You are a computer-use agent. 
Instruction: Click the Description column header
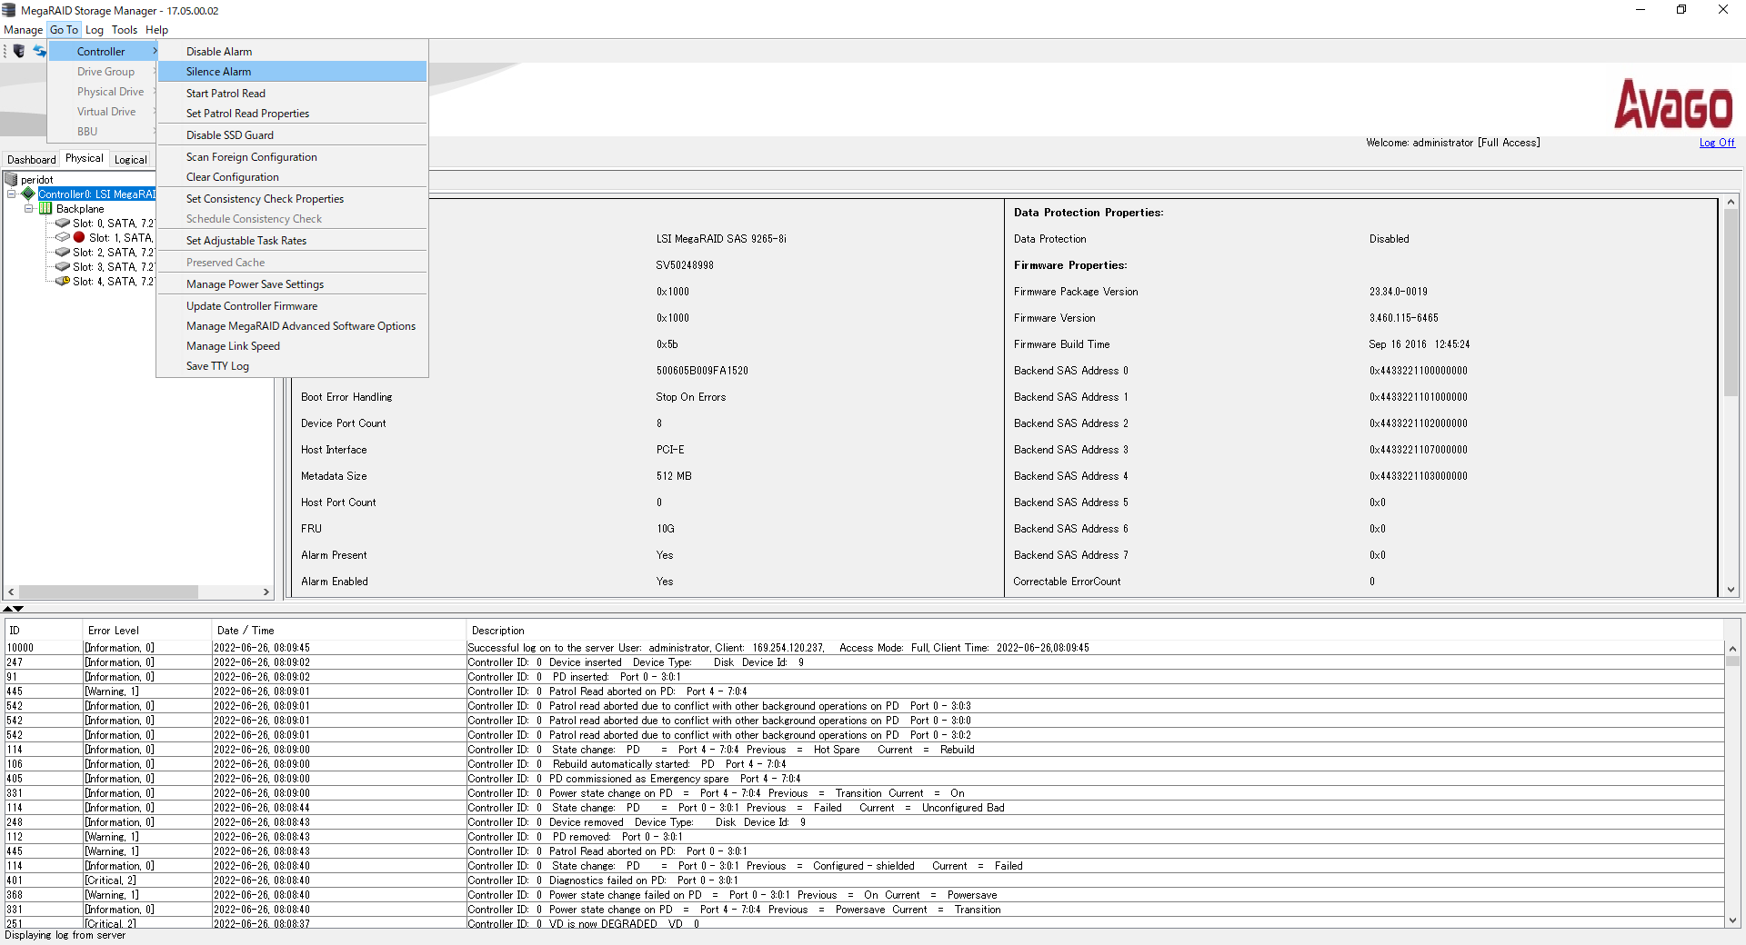point(1095,630)
